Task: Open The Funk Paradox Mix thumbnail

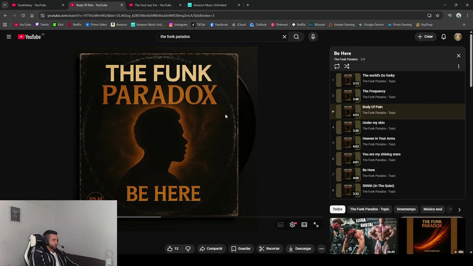Action: (432, 236)
